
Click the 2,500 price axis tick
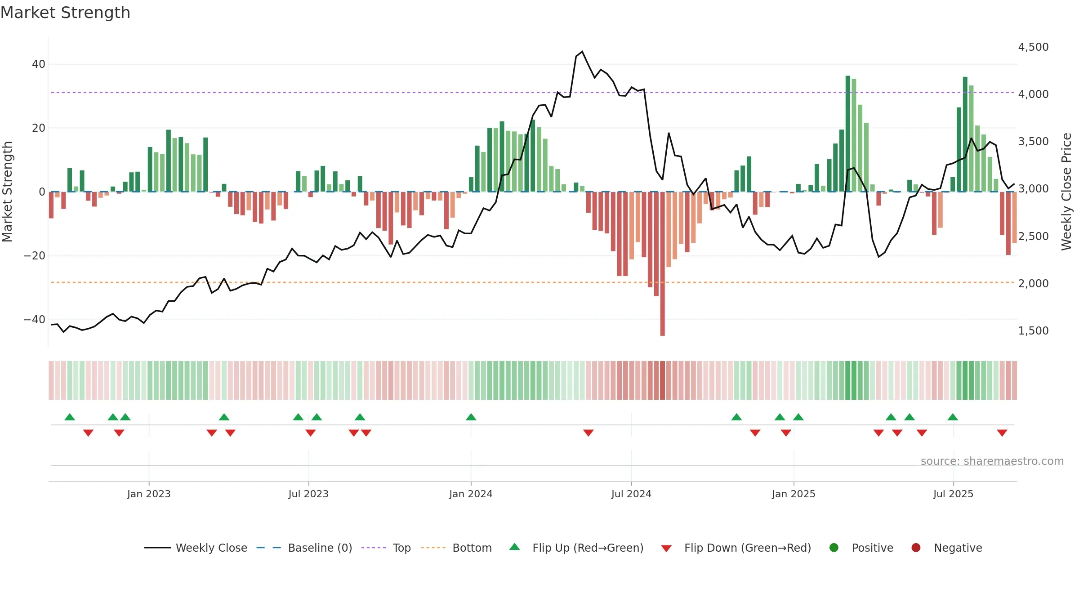(1033, 237)
